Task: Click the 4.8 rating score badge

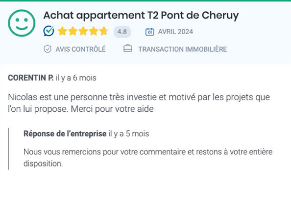Action: coord(122,32)
